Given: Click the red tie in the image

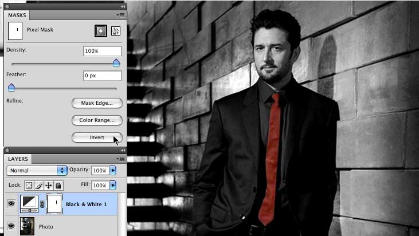Looking at the screenshot, I should point(271,160).
